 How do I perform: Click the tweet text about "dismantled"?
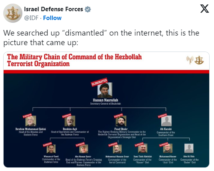pos(101,38)
